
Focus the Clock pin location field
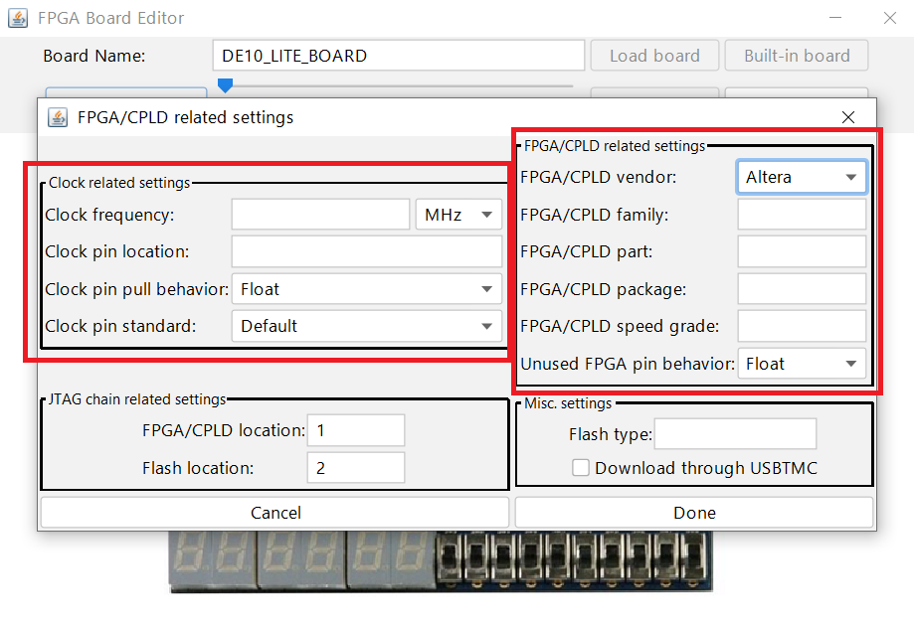366,251
